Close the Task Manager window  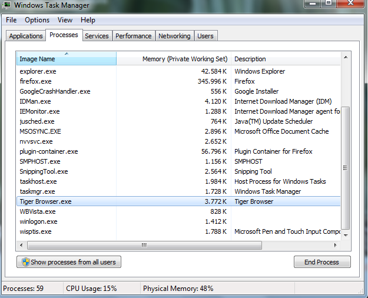click(350, 4)
